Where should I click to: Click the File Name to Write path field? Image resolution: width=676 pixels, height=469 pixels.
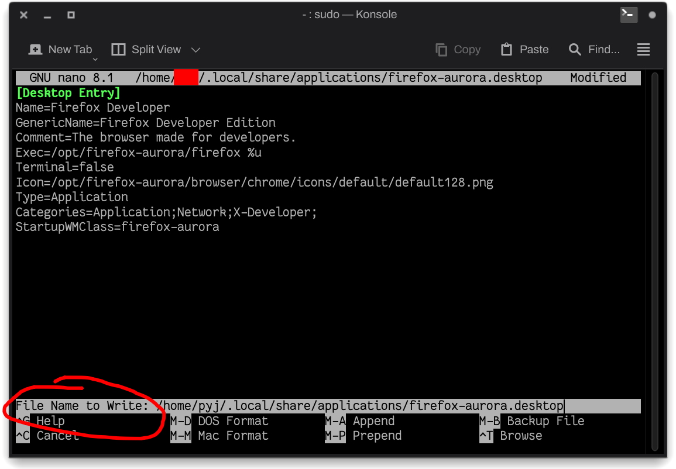pos(359,406)
